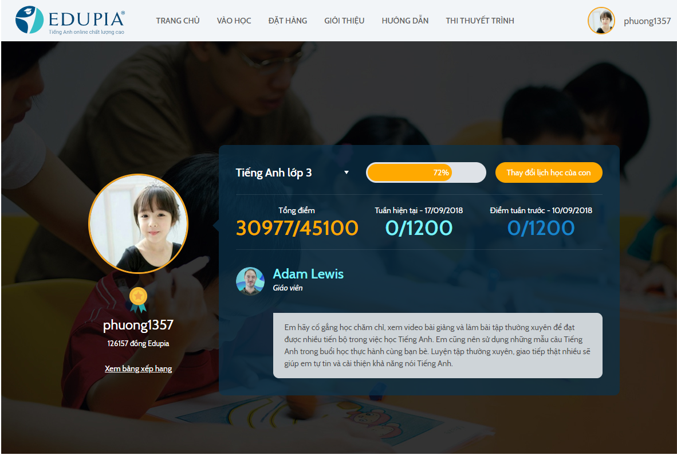The image size is (677, 455).
Task: Click the phuong1357 username in the header
Action: pyautogui.click(x=647, y=21)
